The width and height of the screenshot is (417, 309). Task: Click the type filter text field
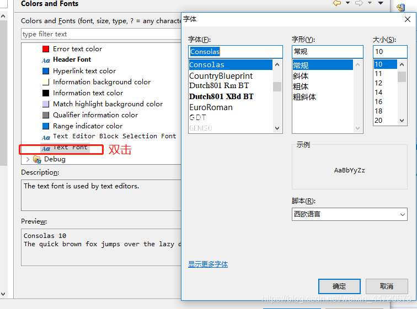click(101, 34)
